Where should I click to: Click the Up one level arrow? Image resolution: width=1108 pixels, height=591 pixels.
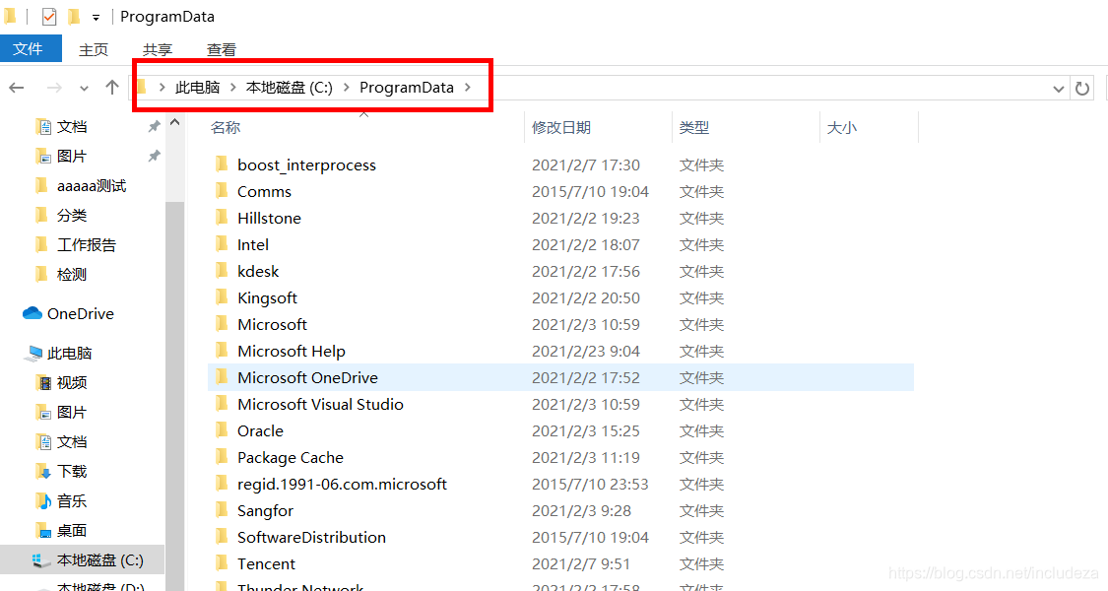click(111, 88)
